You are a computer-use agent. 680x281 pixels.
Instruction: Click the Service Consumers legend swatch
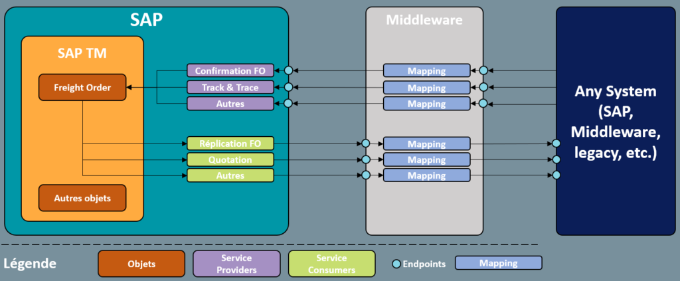pos(332,264)
